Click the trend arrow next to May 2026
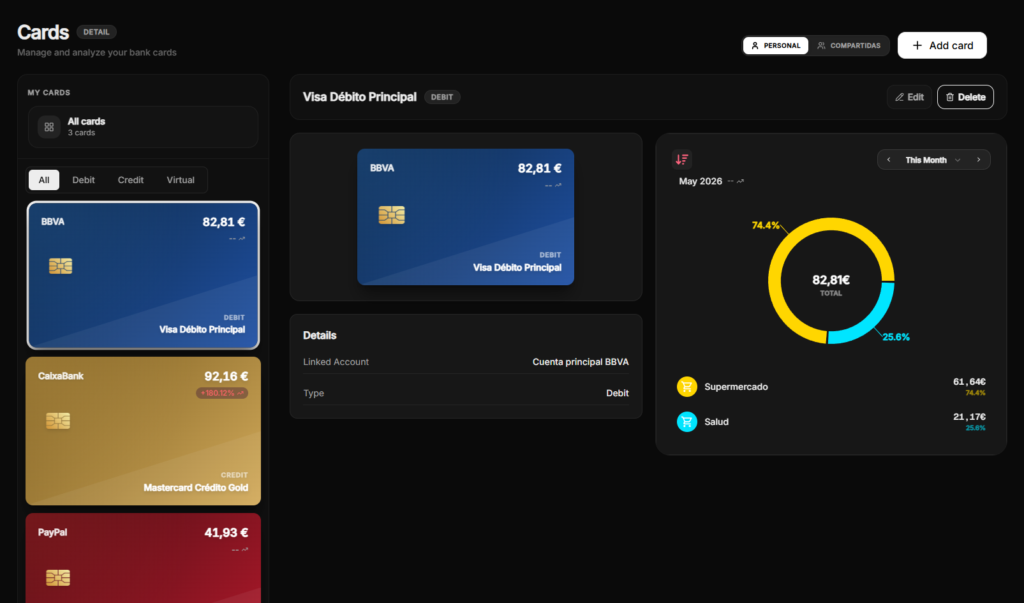 (x=740, y=182)
